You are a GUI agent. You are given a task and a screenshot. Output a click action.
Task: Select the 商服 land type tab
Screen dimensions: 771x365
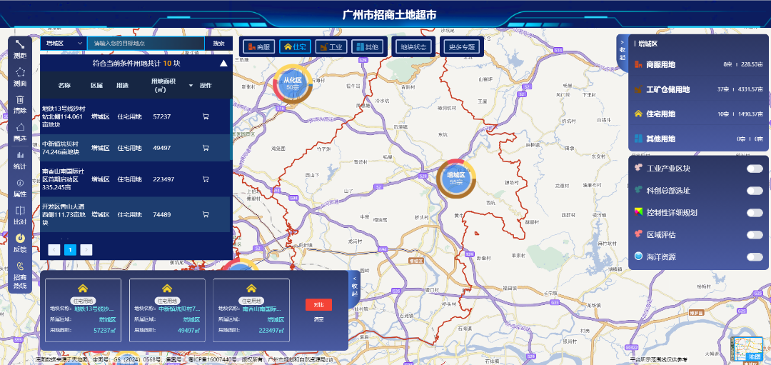click(x=258, y=47)
